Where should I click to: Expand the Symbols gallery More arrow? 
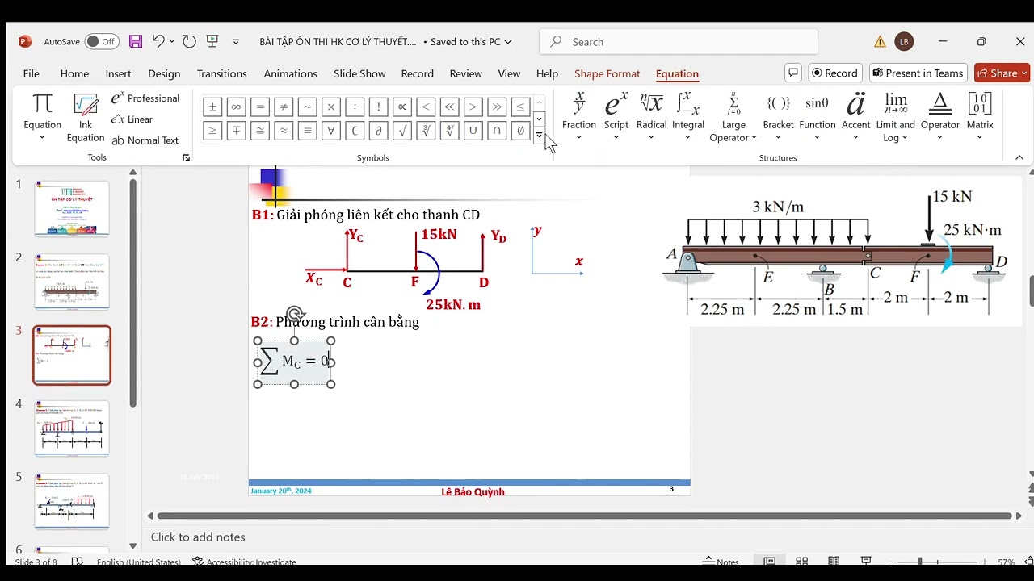[539, 135]
